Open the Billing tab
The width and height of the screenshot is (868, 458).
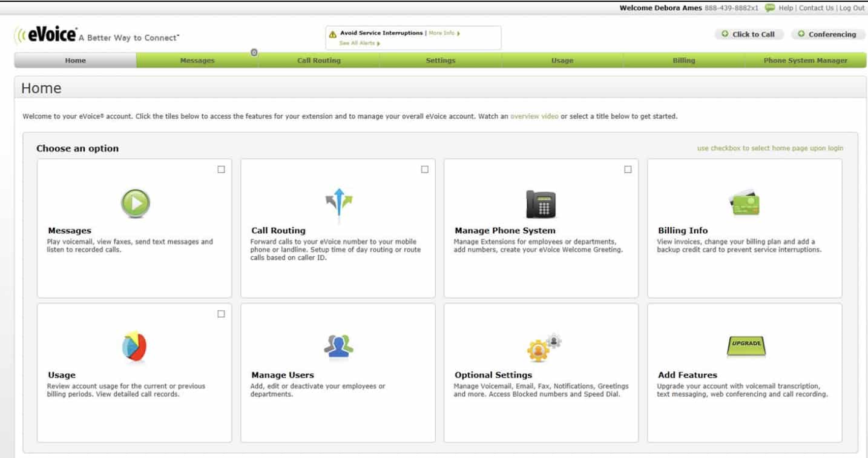point(684,61)
